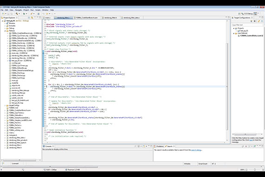The image size is (265, 177).
Task: Click the Back navigation arrow icon
Action: click(x=47, y=14)
